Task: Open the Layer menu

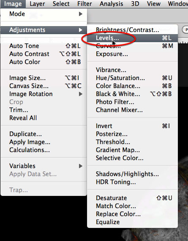Action: coord(37,4)
